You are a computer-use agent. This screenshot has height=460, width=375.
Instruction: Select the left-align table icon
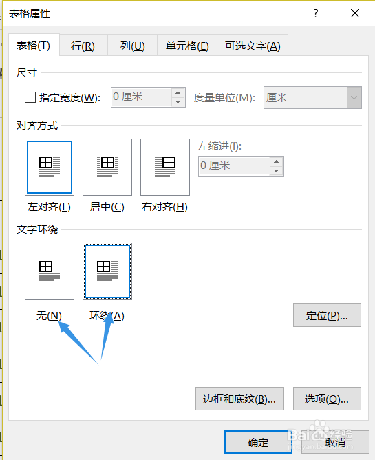click(50, 167)
